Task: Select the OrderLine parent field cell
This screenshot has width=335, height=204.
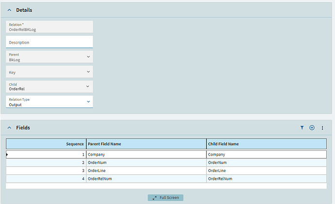Action: tap(146, 171)
